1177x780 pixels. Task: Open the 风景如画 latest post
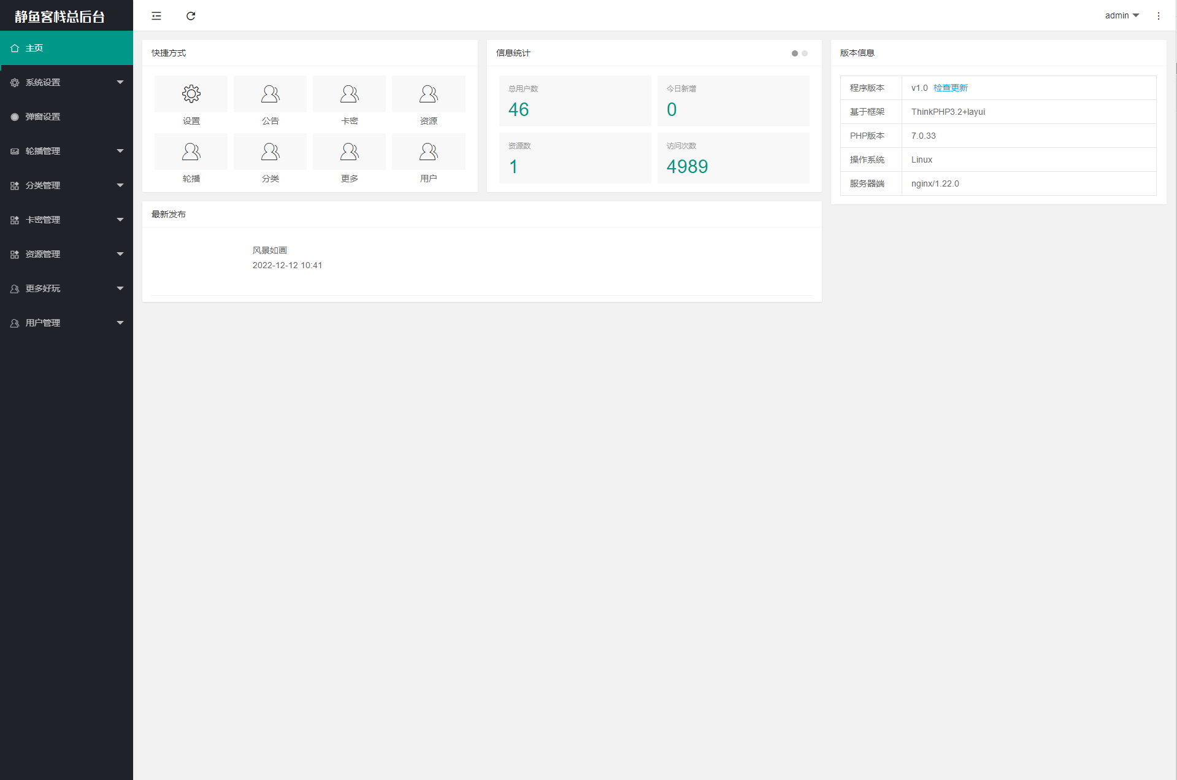[270, 250]
